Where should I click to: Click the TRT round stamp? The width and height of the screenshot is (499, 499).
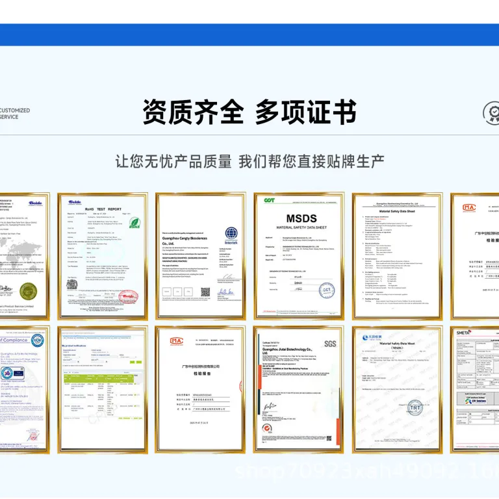pyautogui.click(x=415, y=407)
